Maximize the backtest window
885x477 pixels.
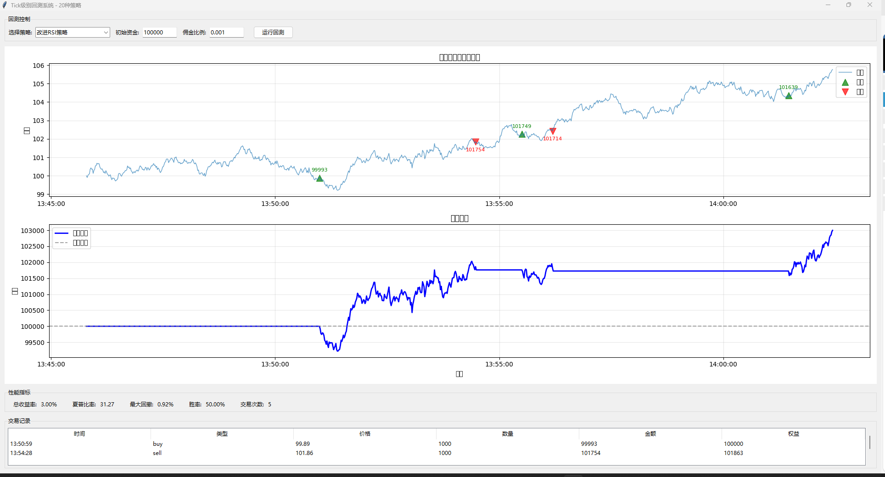click(849, 5)
